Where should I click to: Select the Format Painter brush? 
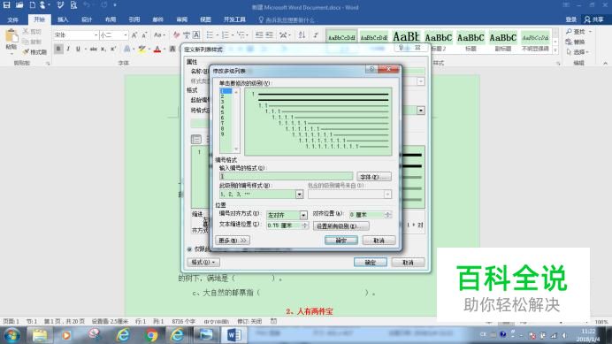coord(26,51)
